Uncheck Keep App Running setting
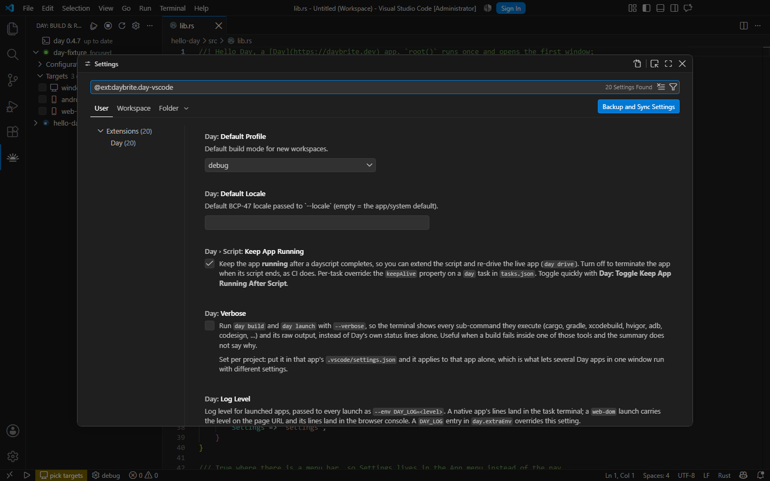This screenshot has height=481, width=770. coord(210,263)
